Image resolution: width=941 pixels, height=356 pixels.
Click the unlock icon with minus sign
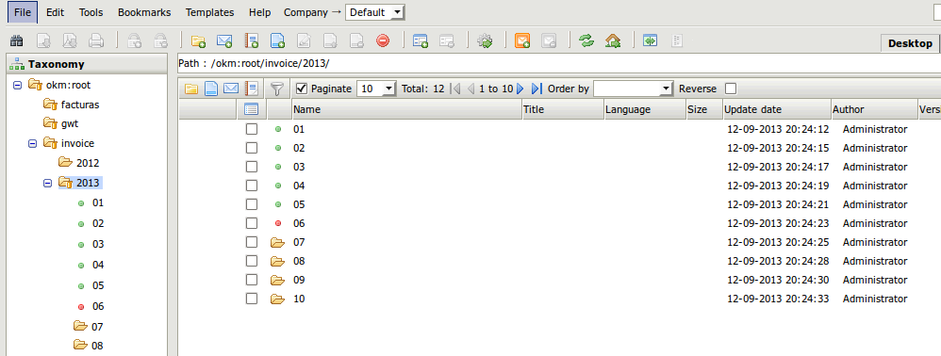[161, 40]
